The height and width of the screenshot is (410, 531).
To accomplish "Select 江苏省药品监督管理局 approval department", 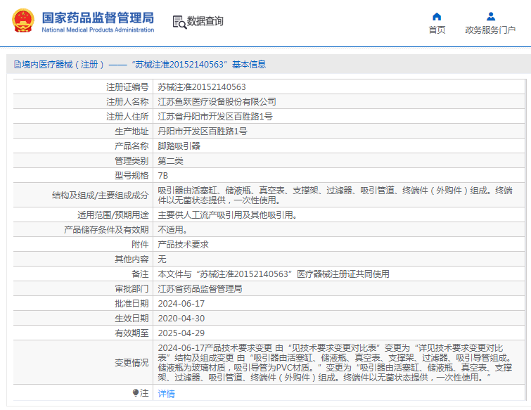I will coord(200,289).
